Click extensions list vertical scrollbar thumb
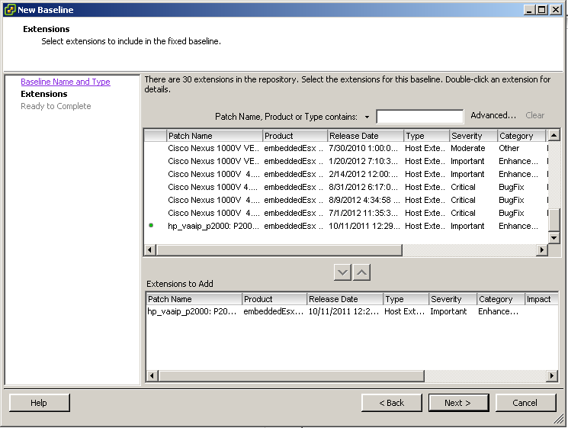Screen dimensions: 568x428 click(554, 220)
